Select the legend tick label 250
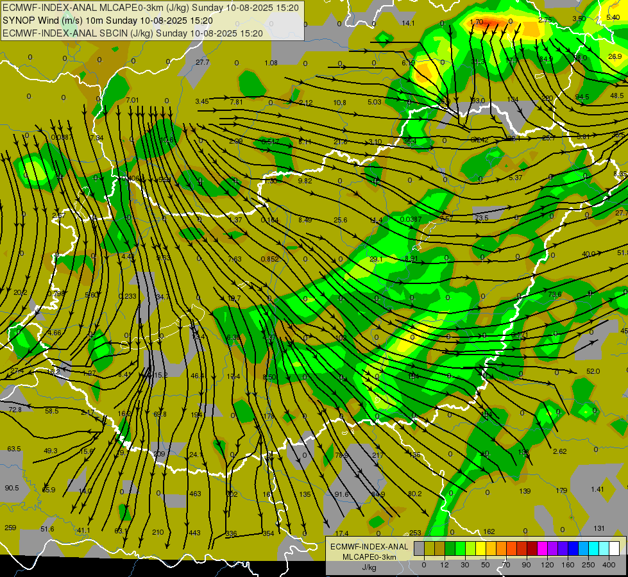The image size is (628, 577). (x=588, y=565)
